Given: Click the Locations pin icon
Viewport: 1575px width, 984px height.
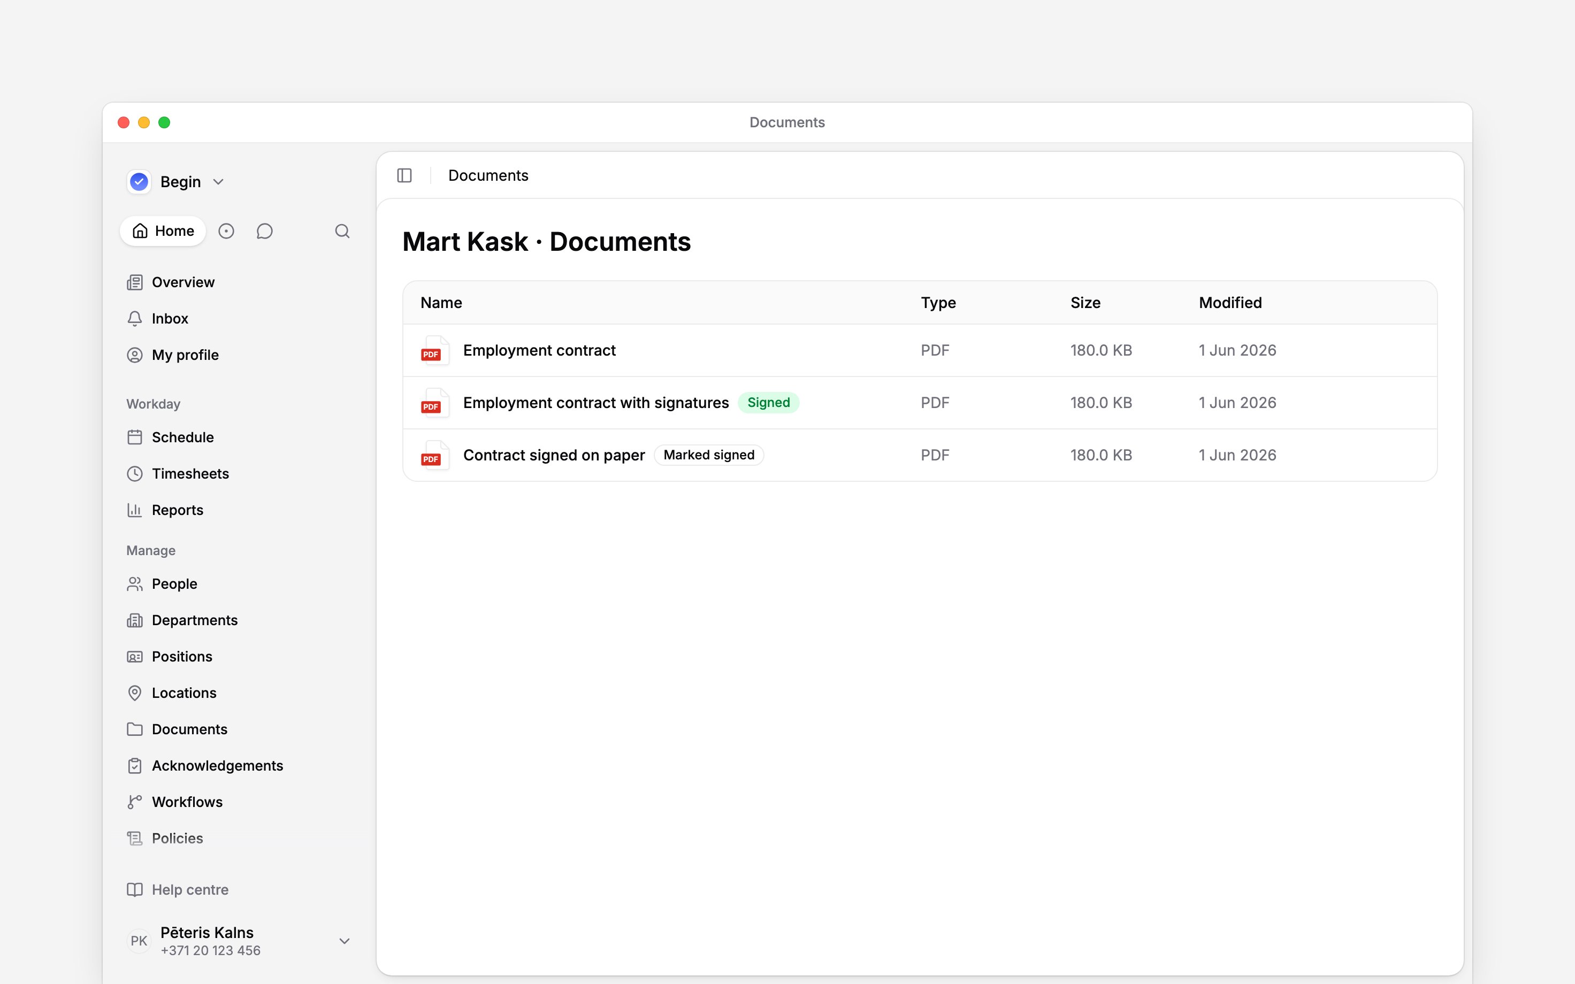Looking at the screenshot, I should tap(135, 693).
